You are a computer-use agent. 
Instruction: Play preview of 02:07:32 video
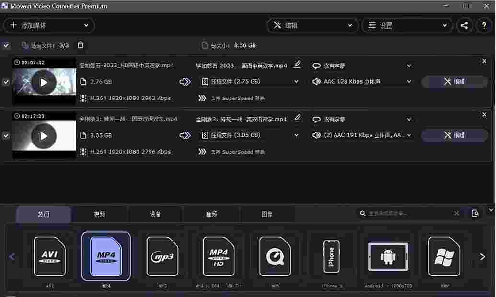44,82
